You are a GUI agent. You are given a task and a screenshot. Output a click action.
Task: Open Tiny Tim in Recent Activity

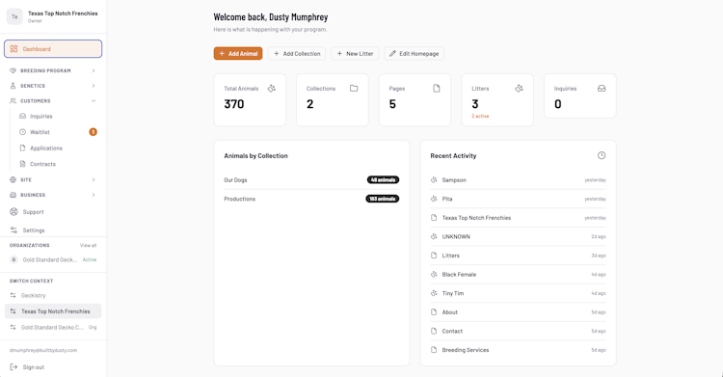[518, 293]
